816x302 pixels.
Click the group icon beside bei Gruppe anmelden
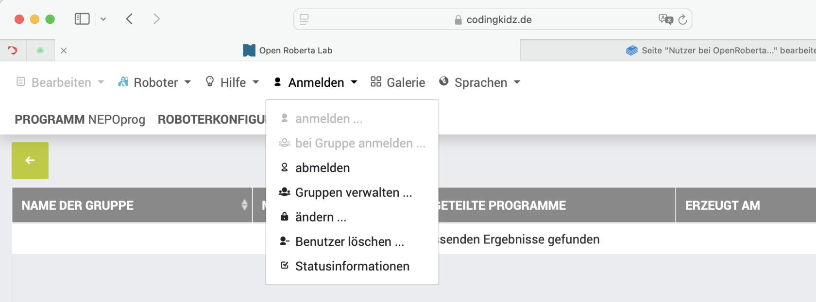click(285, 143)
